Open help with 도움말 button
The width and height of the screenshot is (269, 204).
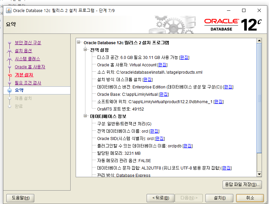point(21,198)
